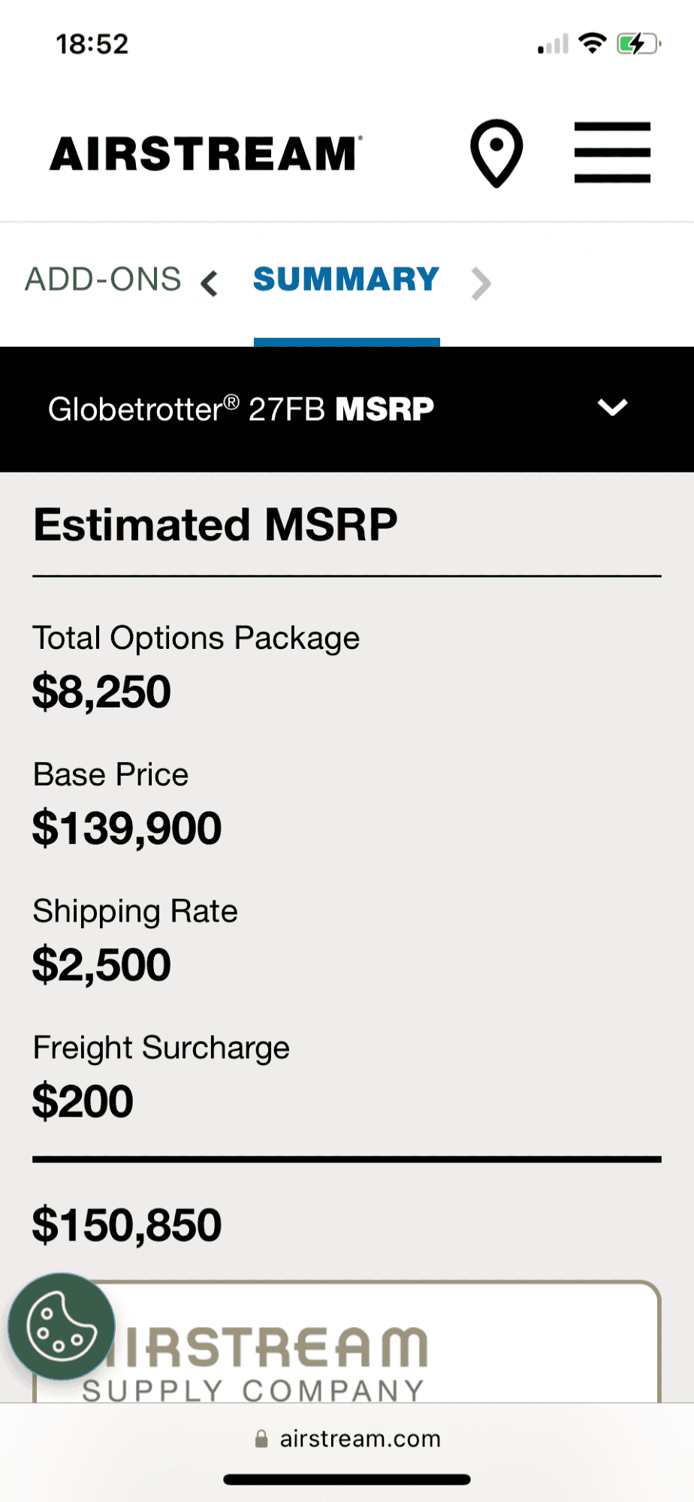This screenshot has width=694, height=1502.
Task: Open cookie preferences with the cookie icon
Action: point(62,1326)
